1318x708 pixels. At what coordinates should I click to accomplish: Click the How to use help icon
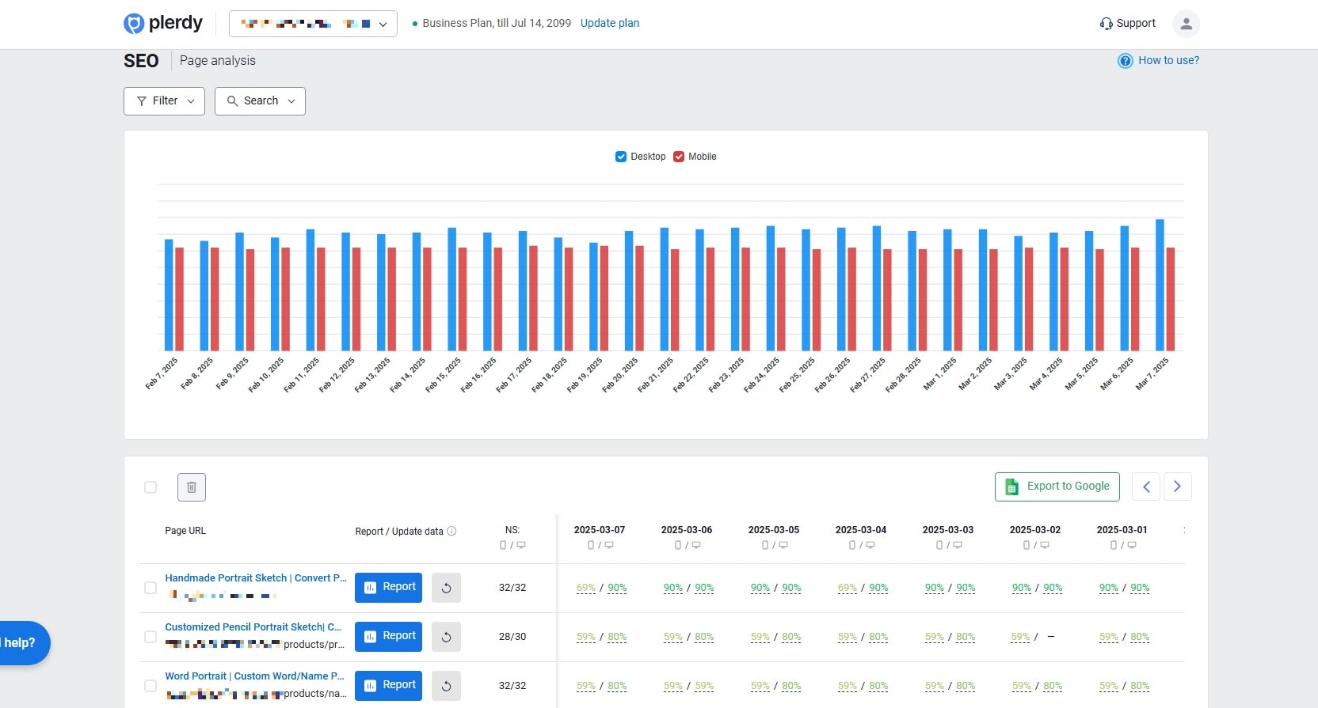point(1125,61)
